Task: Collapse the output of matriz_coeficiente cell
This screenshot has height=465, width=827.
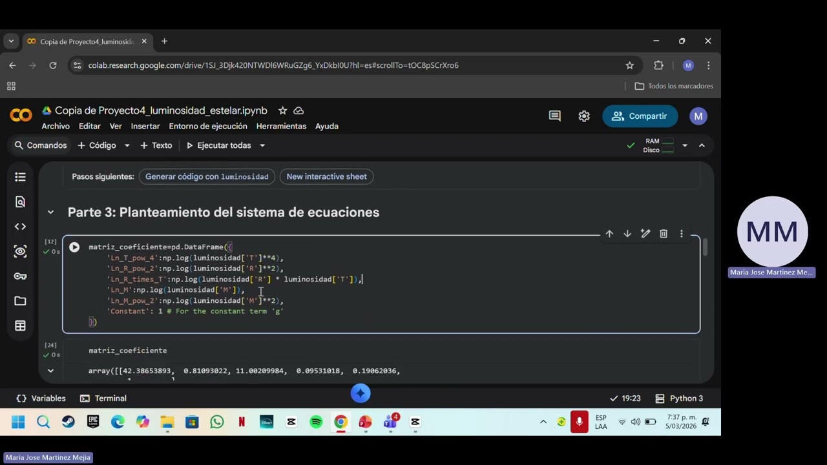Action: click(50, 371)
